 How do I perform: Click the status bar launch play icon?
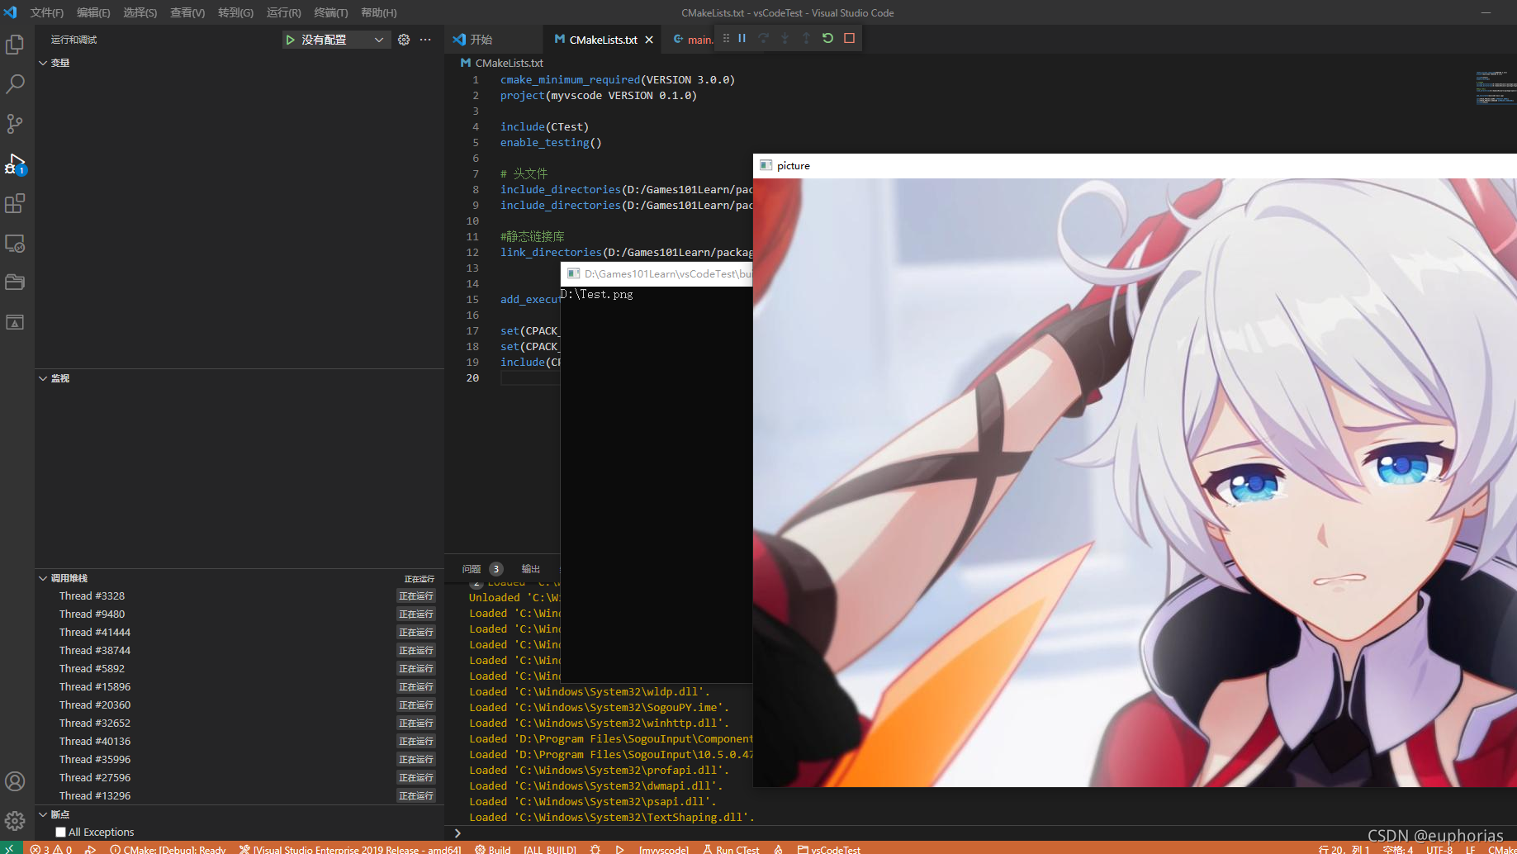[619, 849]
